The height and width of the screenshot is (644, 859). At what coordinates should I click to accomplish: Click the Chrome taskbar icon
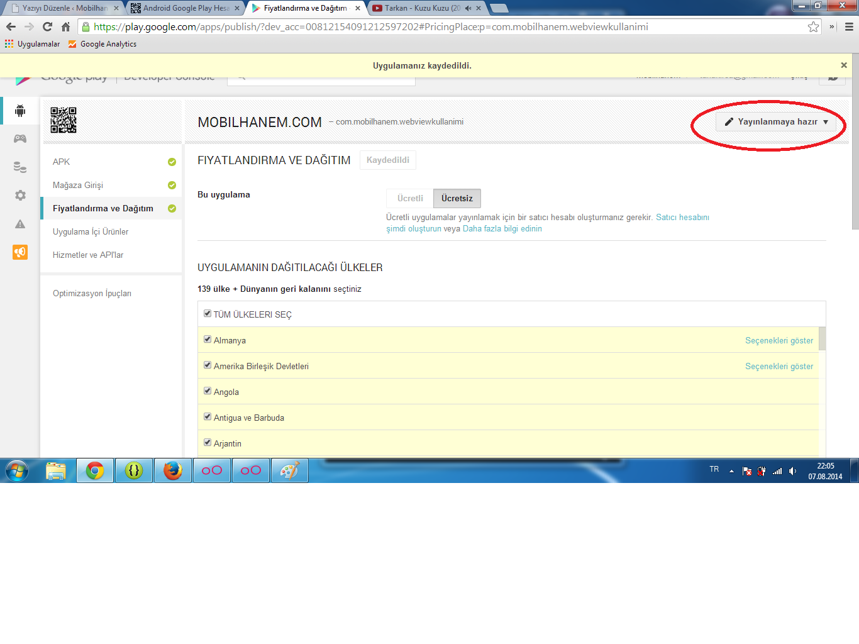click(95, 470)
